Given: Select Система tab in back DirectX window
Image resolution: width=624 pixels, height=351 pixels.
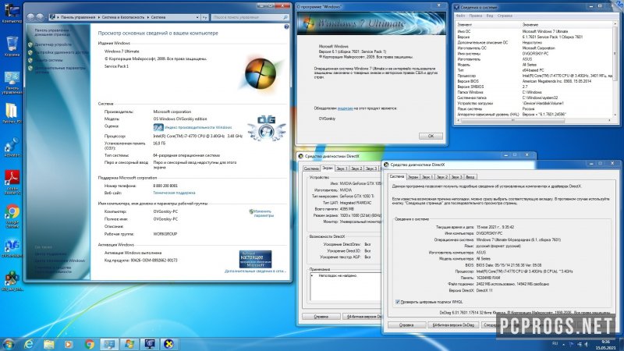Looking at the screenshot, I should coord(311,168).
